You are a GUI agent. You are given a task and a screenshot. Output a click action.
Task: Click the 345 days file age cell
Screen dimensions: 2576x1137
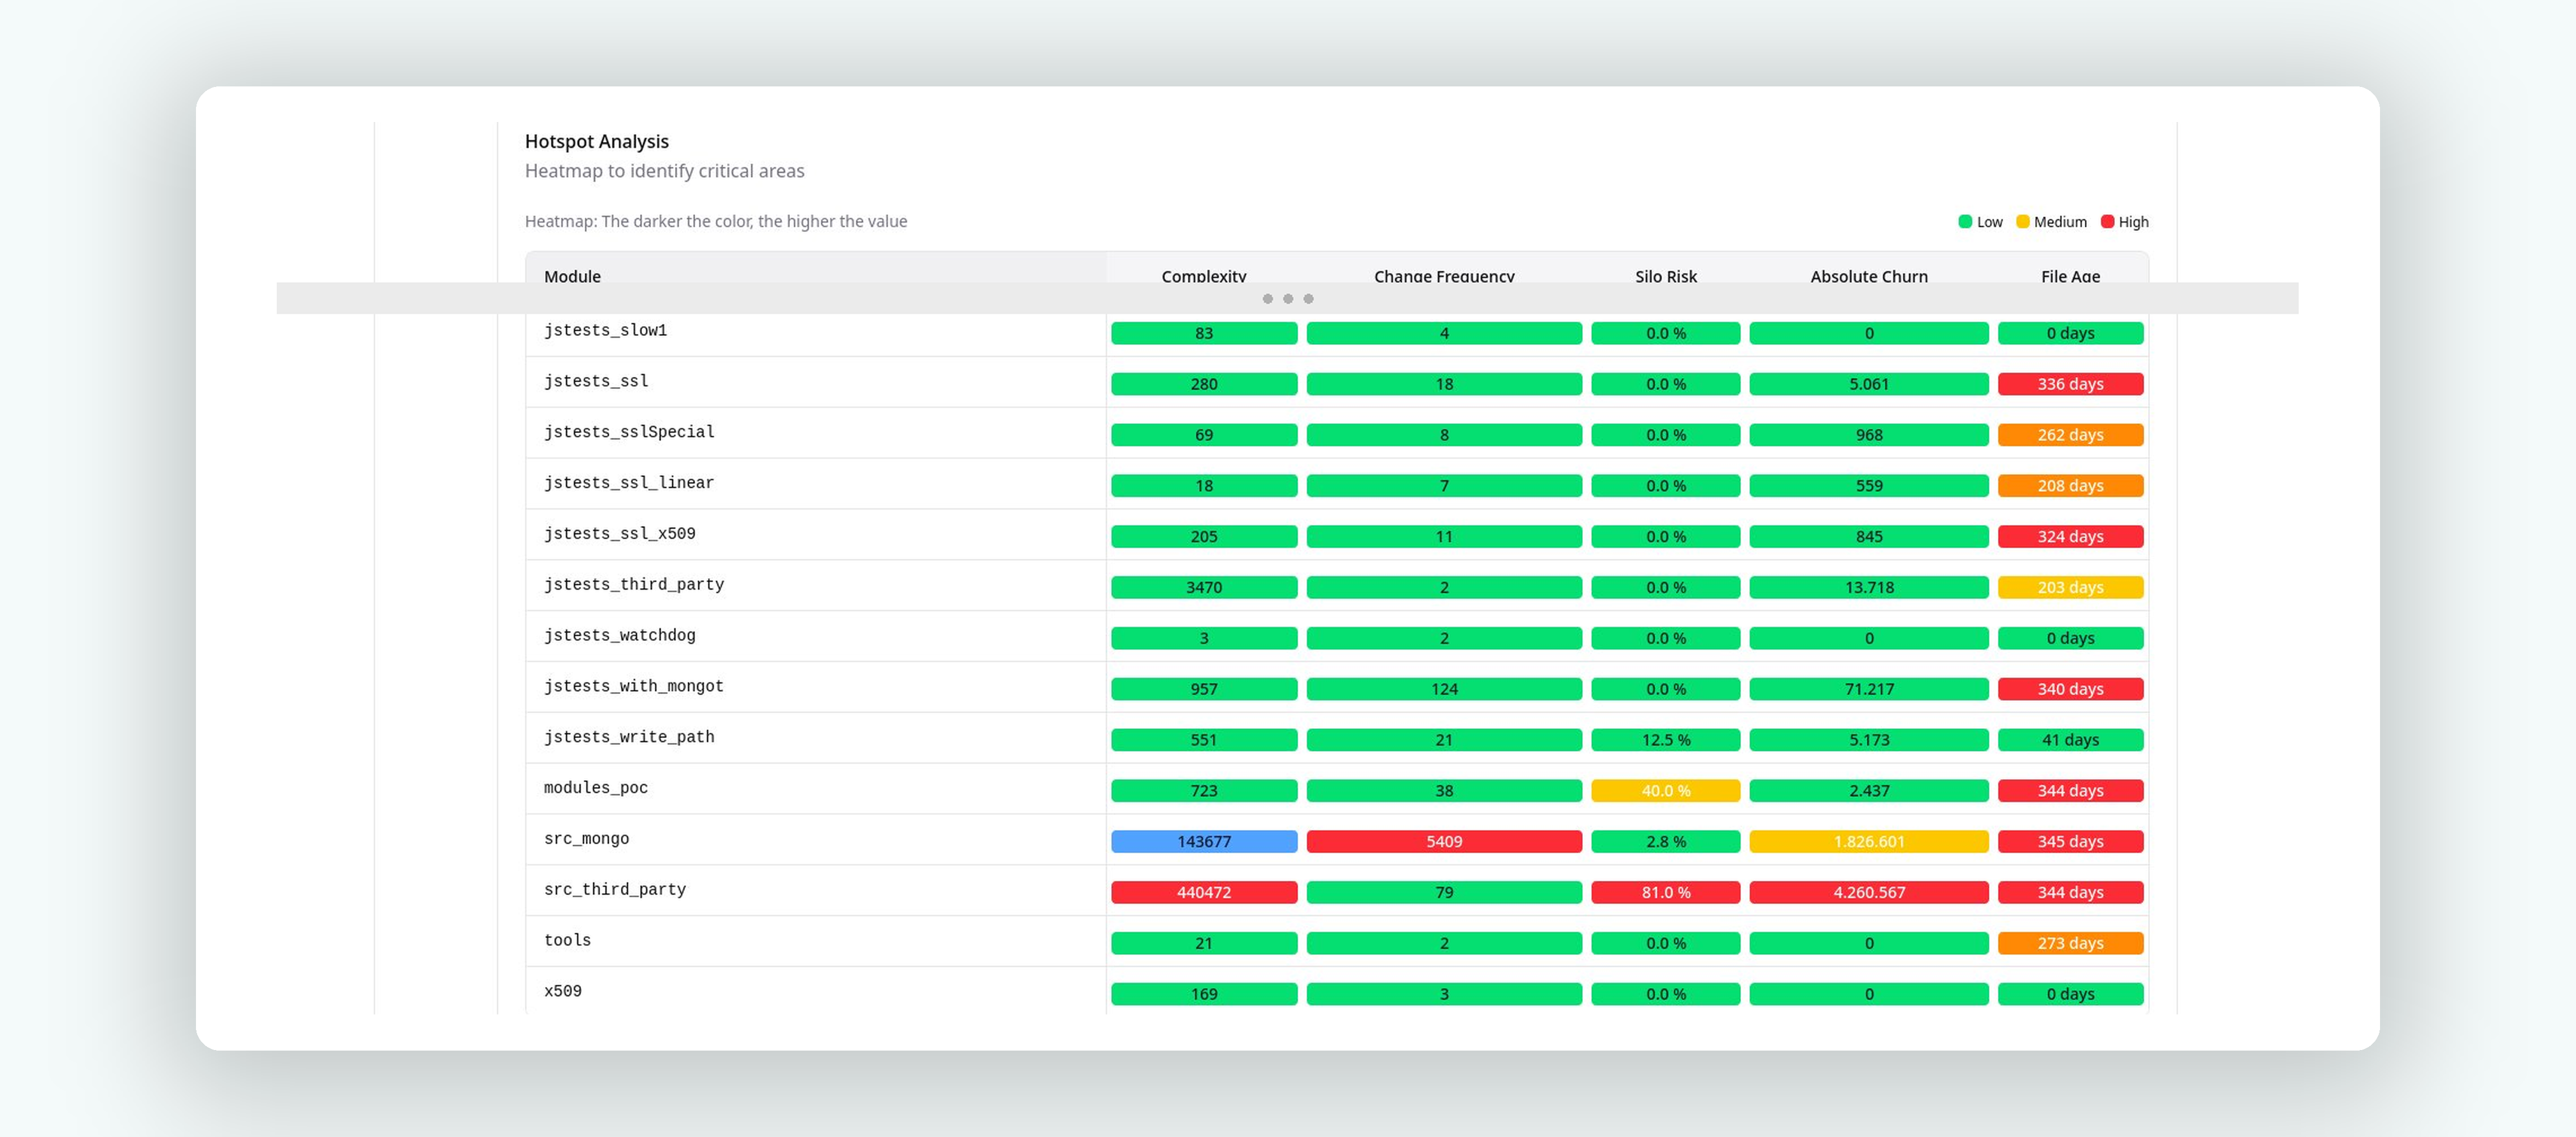[2070, 842]
